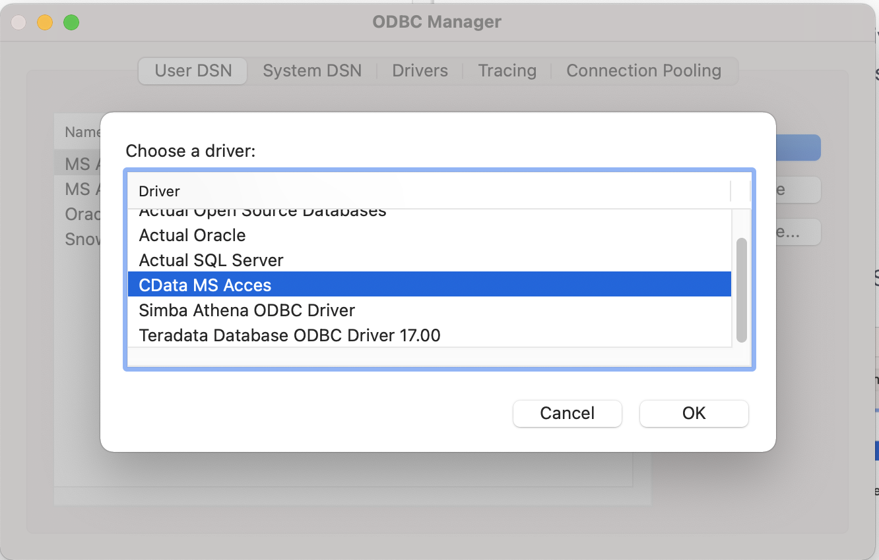Cancel the driver selection dialog

[568, 413]
